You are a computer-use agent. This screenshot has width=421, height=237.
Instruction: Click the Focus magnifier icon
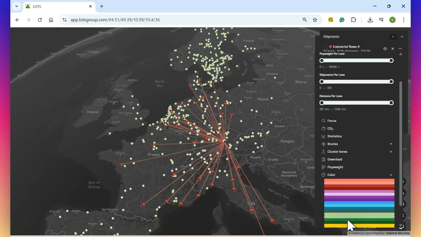click(x=323, y=121)
